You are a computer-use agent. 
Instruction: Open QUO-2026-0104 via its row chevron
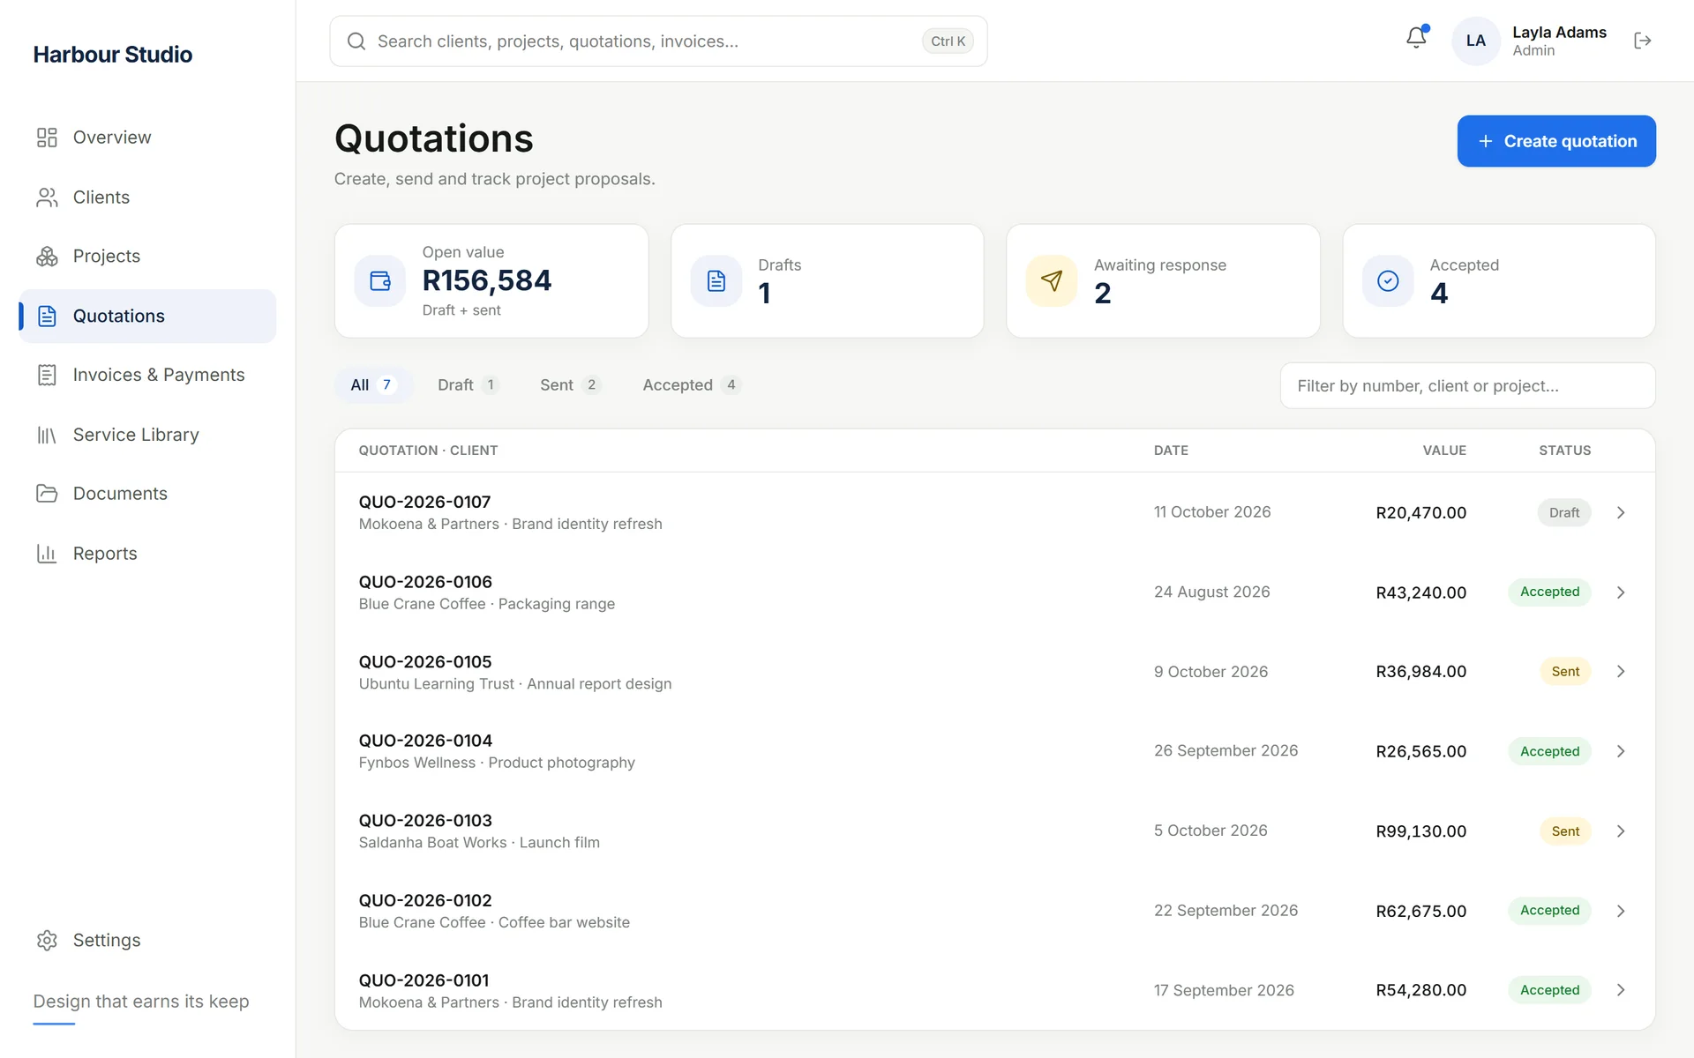(1621, 751)
